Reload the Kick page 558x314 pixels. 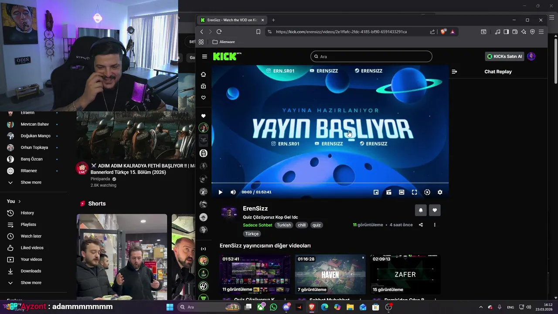click(219, 32)
